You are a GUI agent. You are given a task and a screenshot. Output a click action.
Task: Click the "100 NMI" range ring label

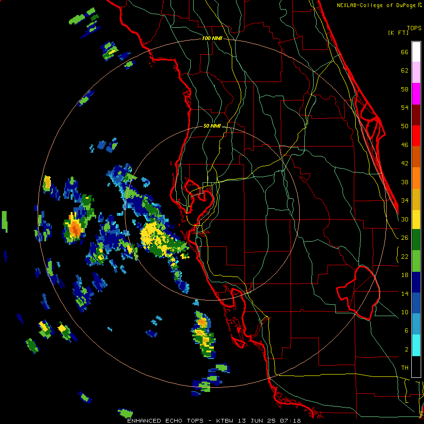(212, 39)
